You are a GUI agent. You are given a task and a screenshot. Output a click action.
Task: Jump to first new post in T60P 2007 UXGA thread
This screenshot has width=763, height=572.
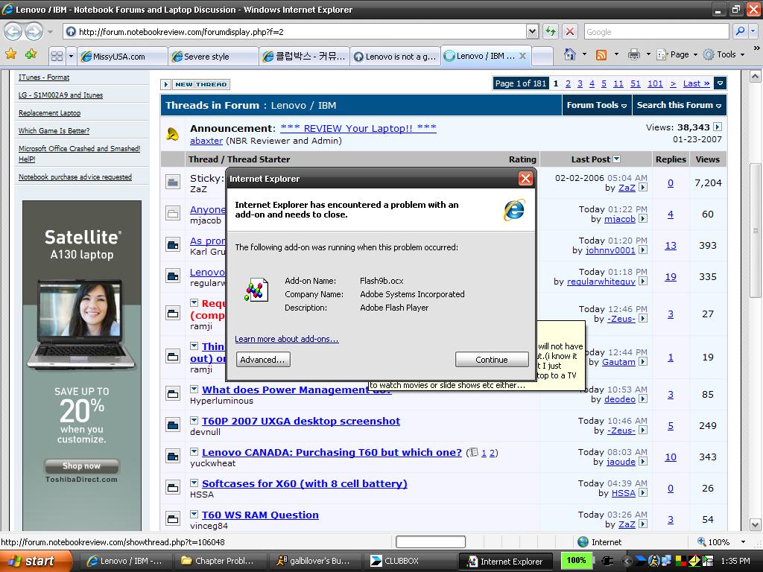194,420
